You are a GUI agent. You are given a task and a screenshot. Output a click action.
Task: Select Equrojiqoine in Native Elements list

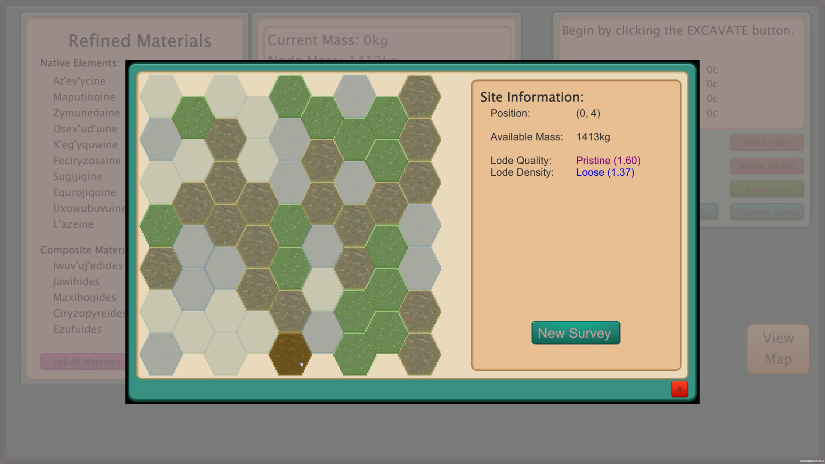85,192
